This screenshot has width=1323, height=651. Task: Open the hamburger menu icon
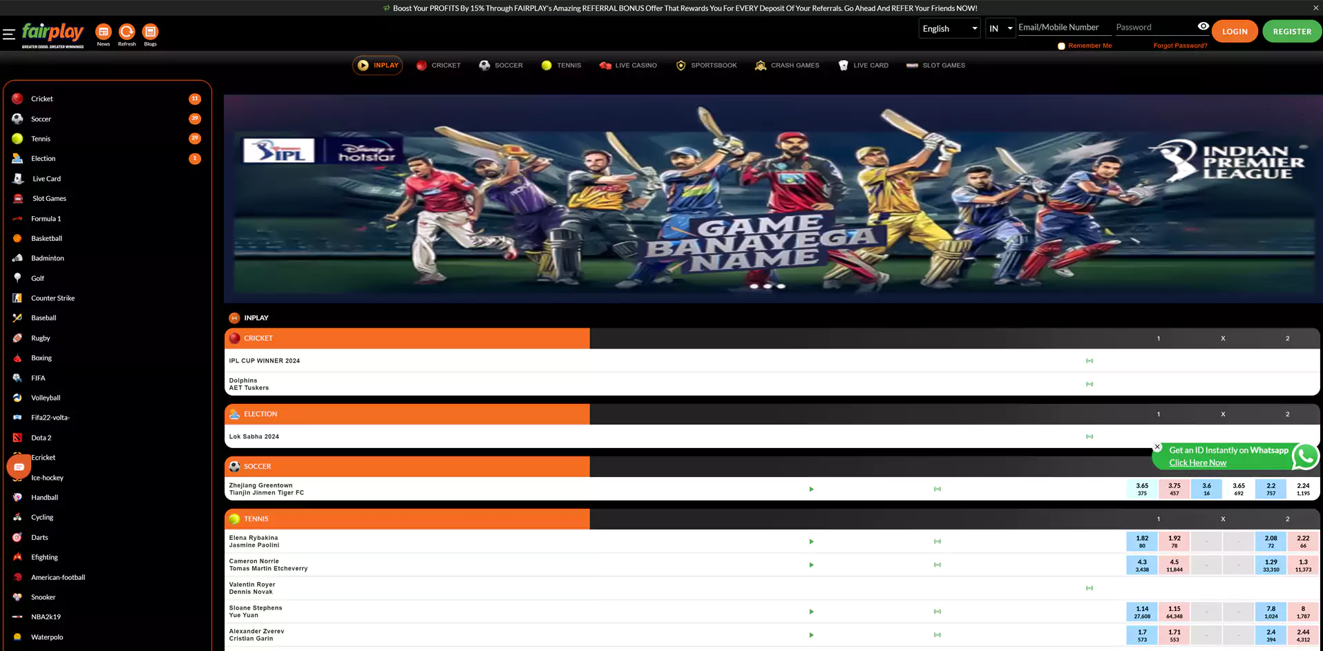click(9, 34)
